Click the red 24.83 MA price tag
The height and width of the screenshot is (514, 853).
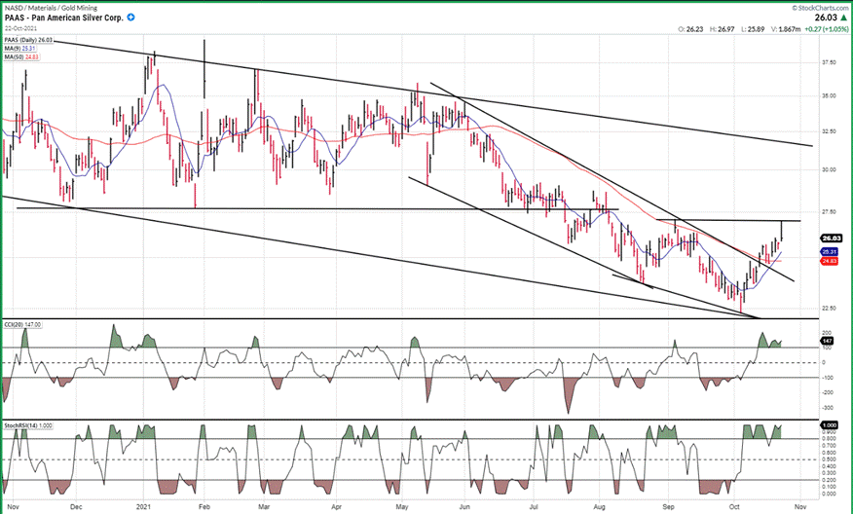pos(831,261)
